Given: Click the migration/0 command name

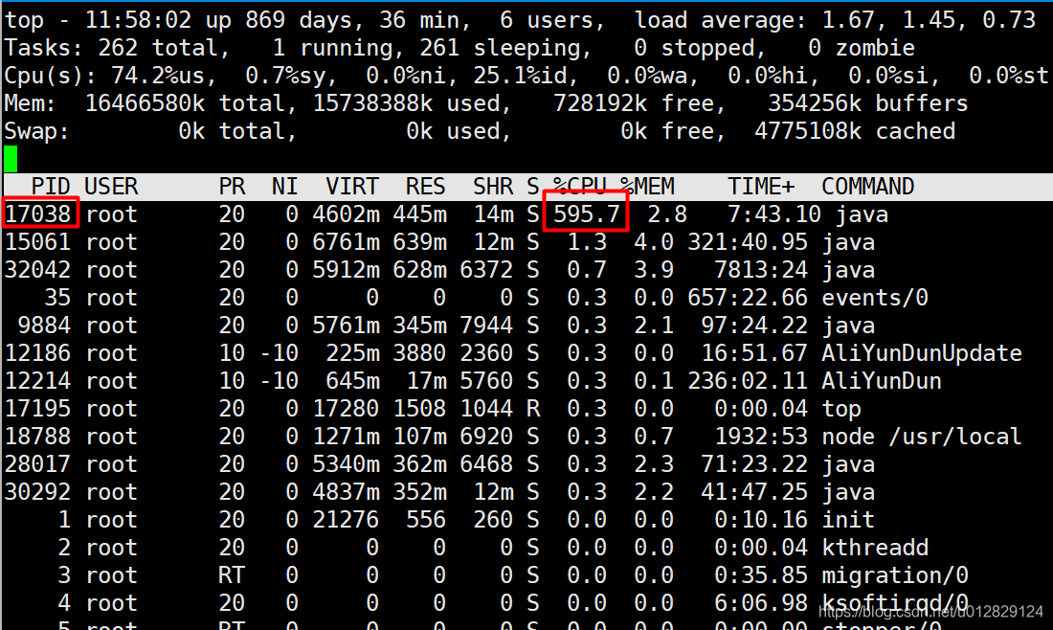Looking at the screenshot, I should (894, 574).
